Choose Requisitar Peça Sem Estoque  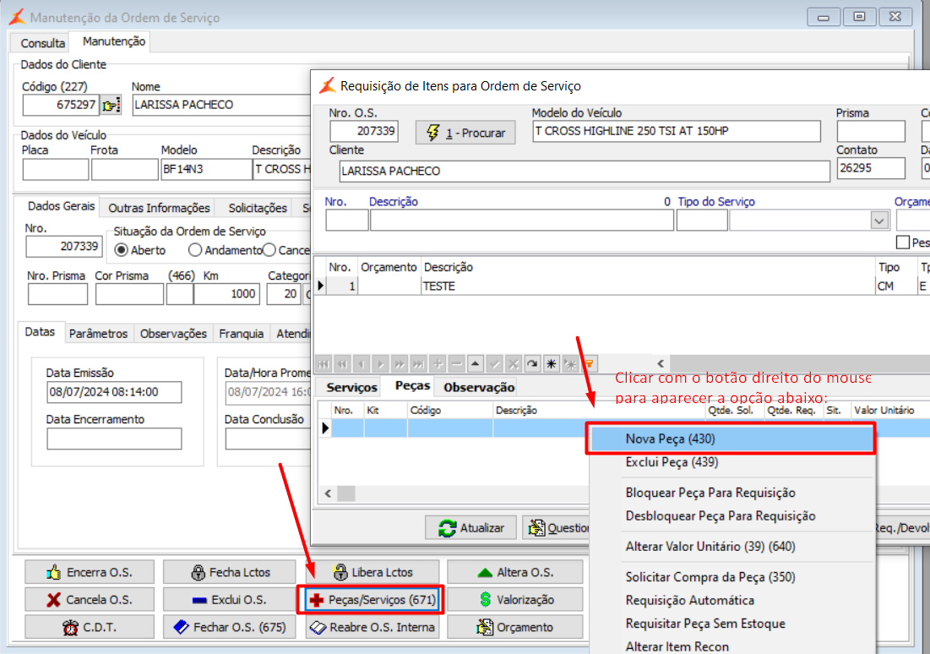731,624
